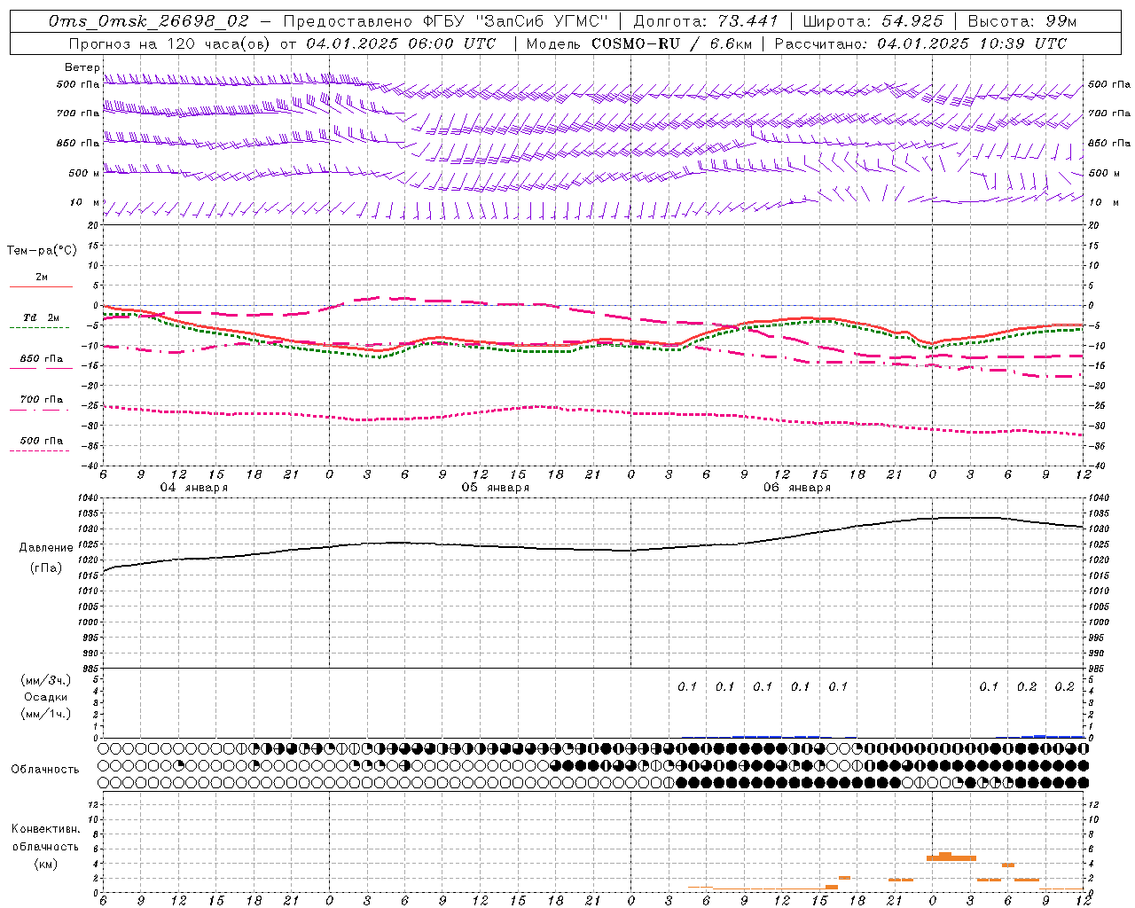Select the station title Oms_Omsk_26698_02
1135x908 pixels.
coord(149,21)
